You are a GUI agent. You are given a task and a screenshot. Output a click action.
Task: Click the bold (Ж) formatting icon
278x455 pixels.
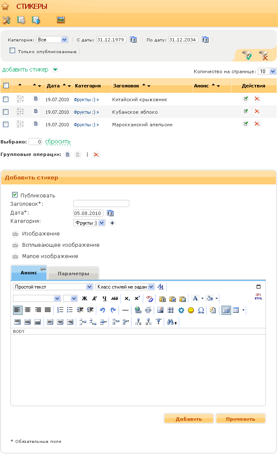tap(85, 299)
